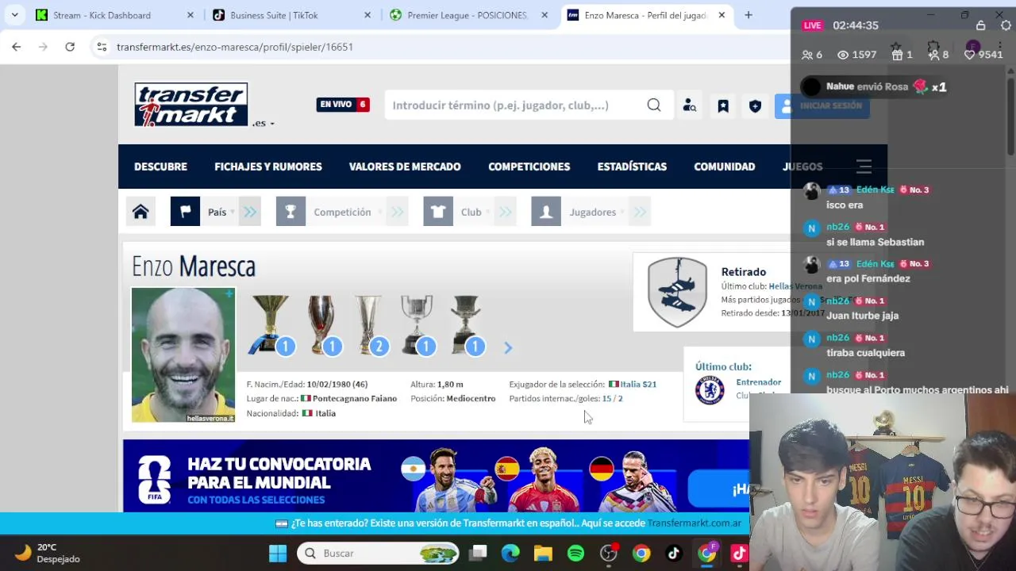Open FICHAJES Y RUMORES menu
1016x571 pixels.
click(x=268, y=167)
